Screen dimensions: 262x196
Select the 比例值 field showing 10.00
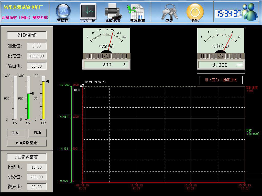[37, 167]
